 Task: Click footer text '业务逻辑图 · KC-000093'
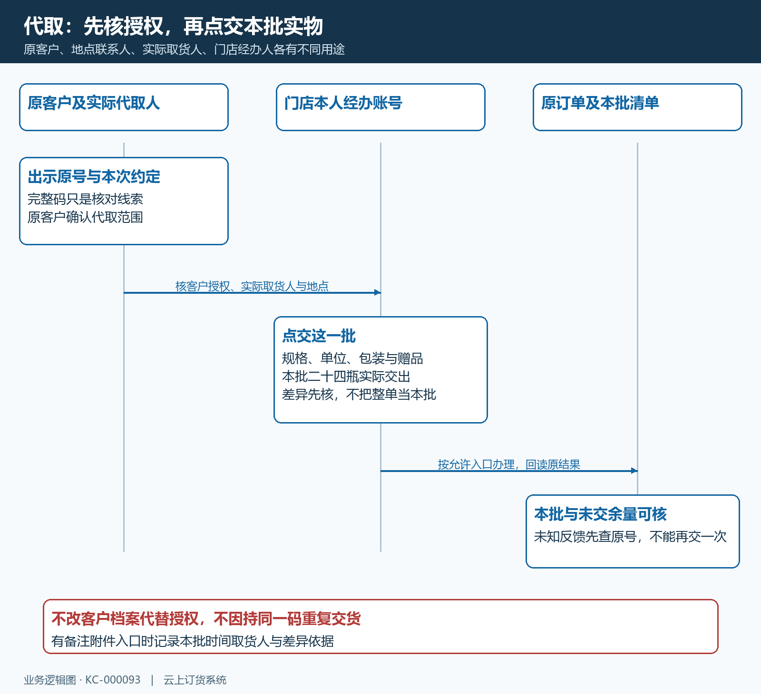coord(82,680)
